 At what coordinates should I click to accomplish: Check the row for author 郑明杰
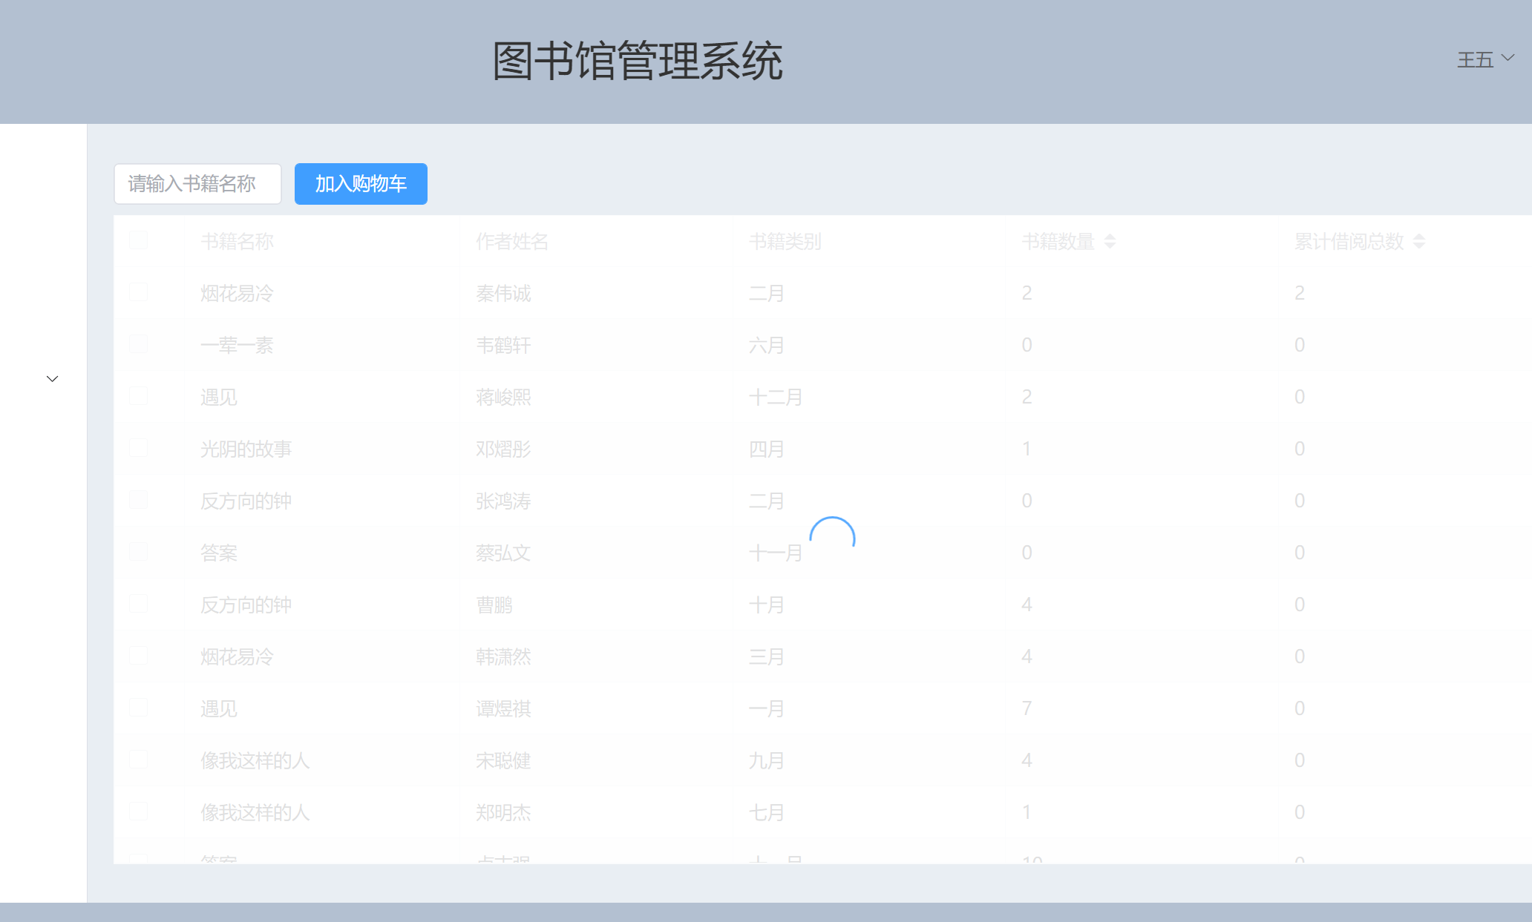(x=138, y=811)
